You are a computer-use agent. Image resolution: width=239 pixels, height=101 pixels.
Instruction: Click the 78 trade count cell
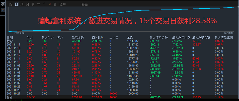click(x=58, y=76)
